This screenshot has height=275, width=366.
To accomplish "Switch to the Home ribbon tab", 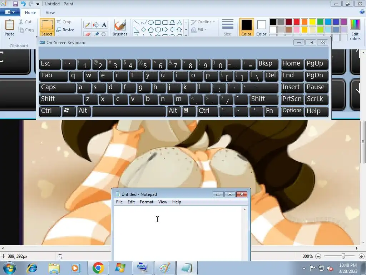I will [30, 13].
